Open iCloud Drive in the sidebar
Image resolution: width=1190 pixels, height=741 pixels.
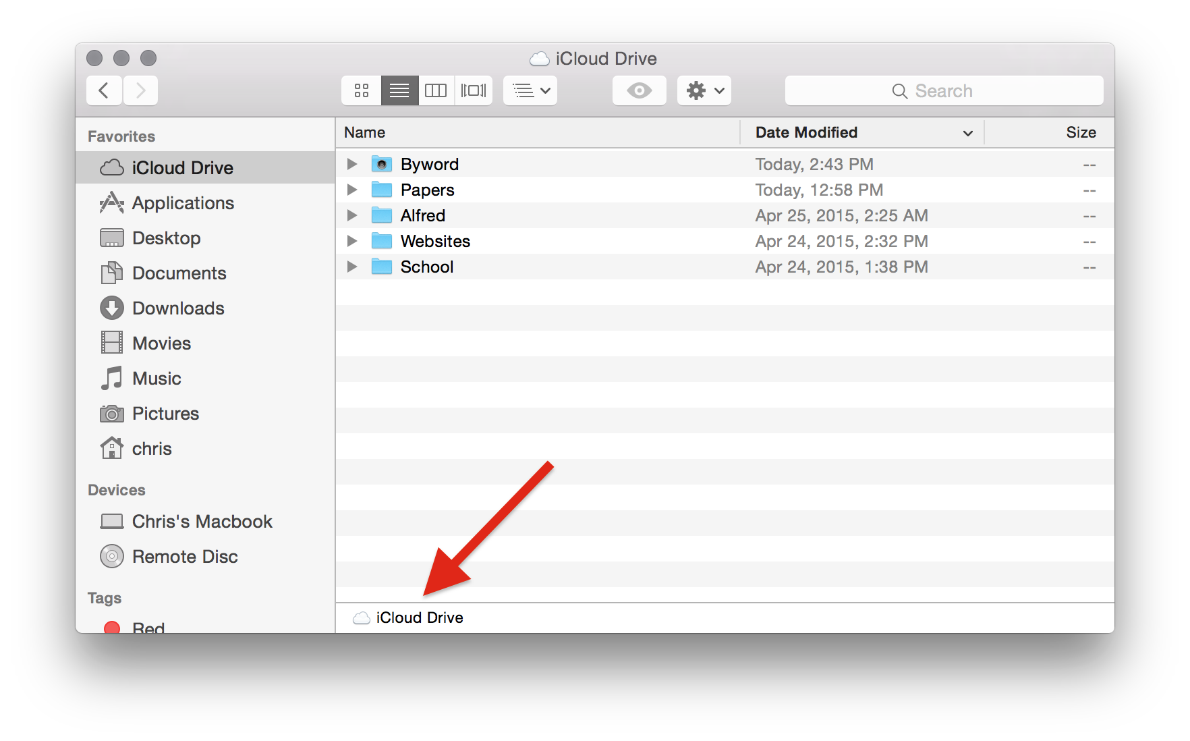[205, 167]
